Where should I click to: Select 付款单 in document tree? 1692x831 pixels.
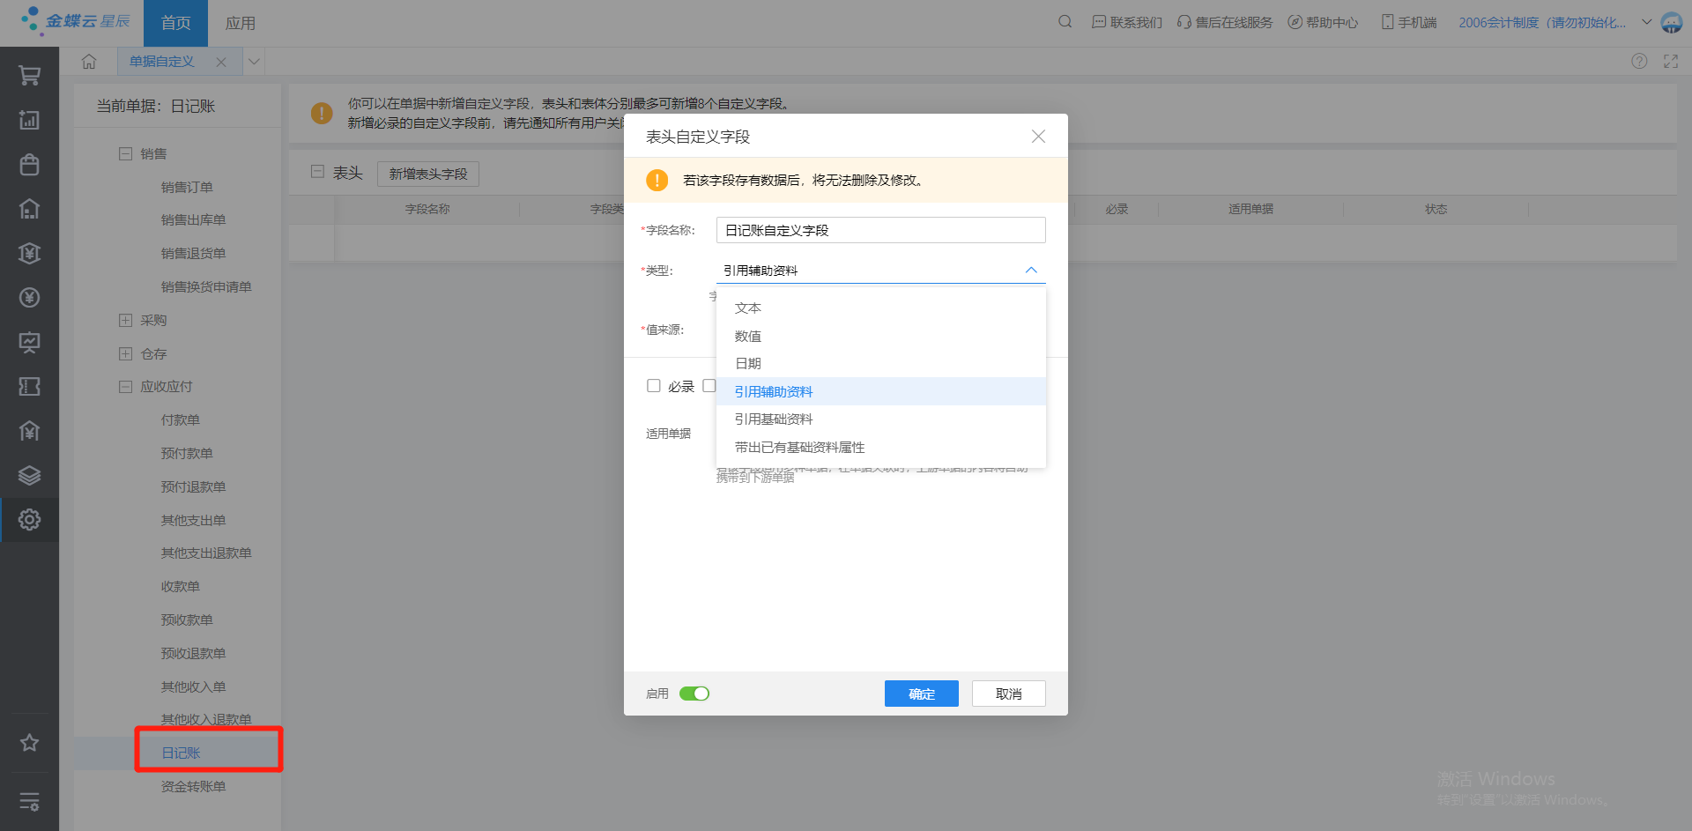(x=181, y=419)
